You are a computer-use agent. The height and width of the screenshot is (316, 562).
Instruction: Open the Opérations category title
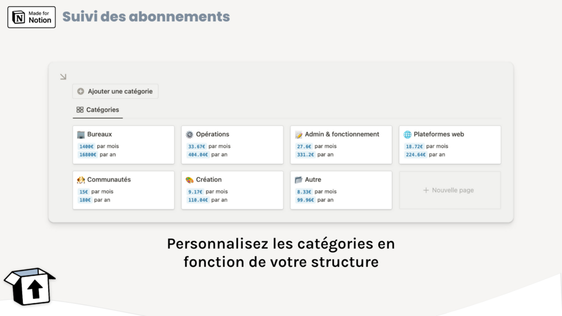tap(212, 134)
